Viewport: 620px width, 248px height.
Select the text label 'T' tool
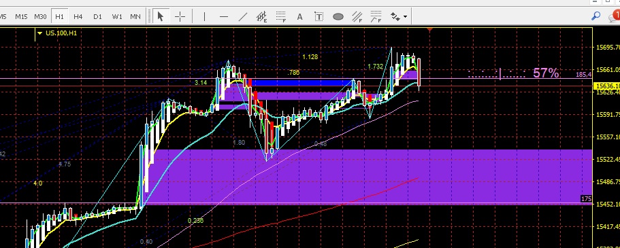(x=319, y=16)
